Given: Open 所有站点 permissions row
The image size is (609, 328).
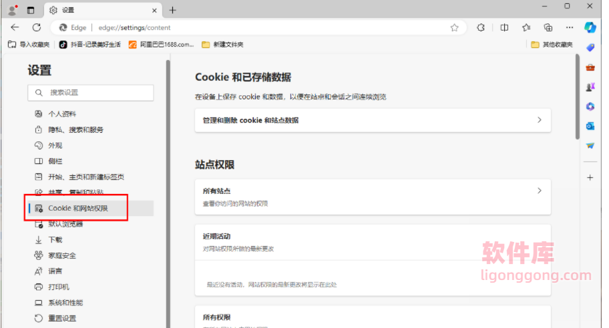Looking at the screenshot, I should (373, 197).
